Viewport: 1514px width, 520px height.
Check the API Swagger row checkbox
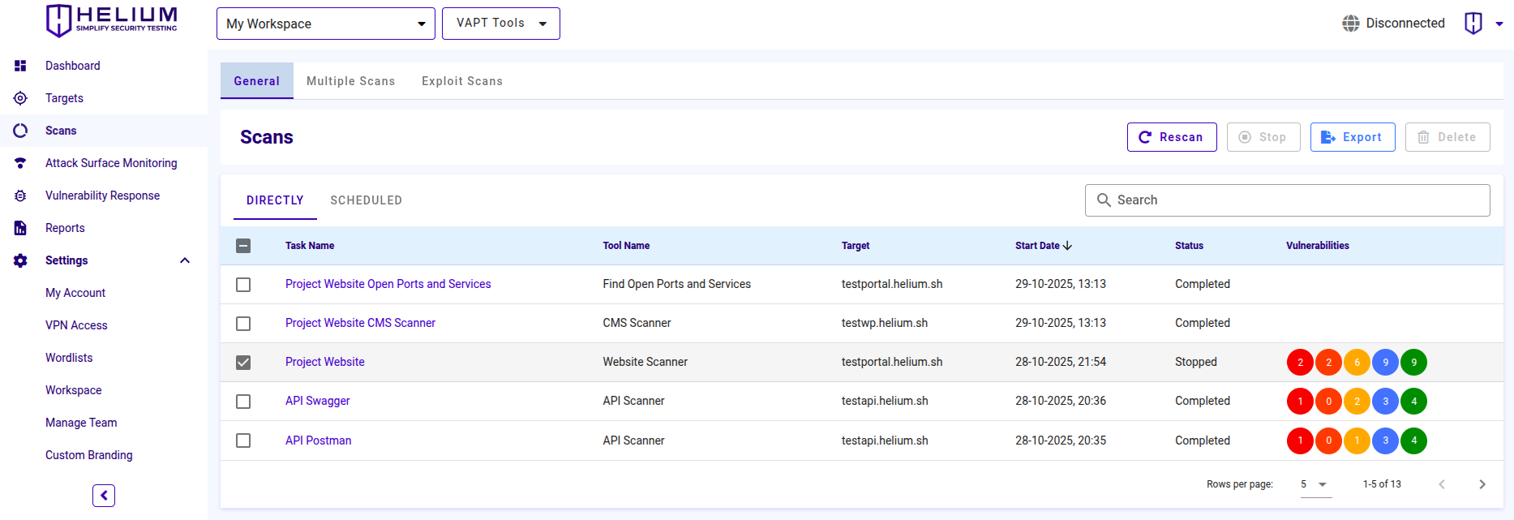coord(243,402)
